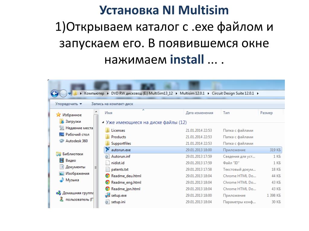Select the autorun.exe file
The height and width of the screenshot is (231, 309).
click(x=193, y=150)
